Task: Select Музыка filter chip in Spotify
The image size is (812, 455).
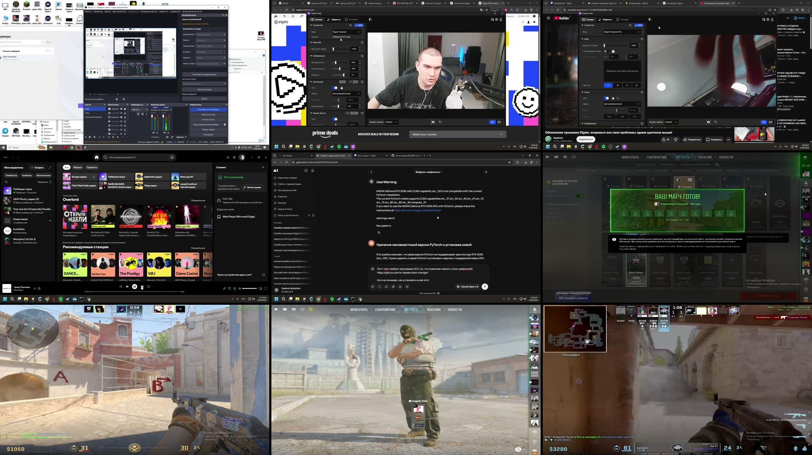Action: pos(78,167)
